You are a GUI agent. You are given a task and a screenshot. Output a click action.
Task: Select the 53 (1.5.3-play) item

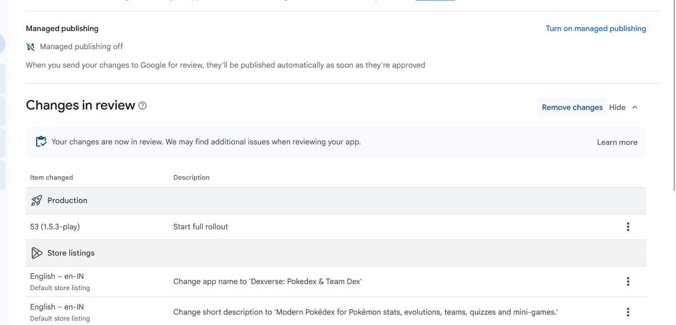tap(55, 226)
